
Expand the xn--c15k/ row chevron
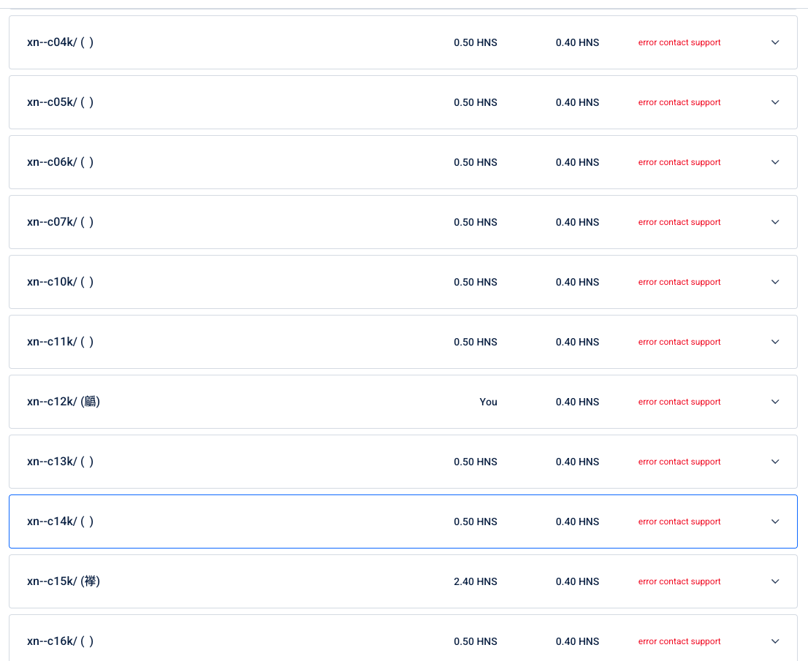click(775, 581)
